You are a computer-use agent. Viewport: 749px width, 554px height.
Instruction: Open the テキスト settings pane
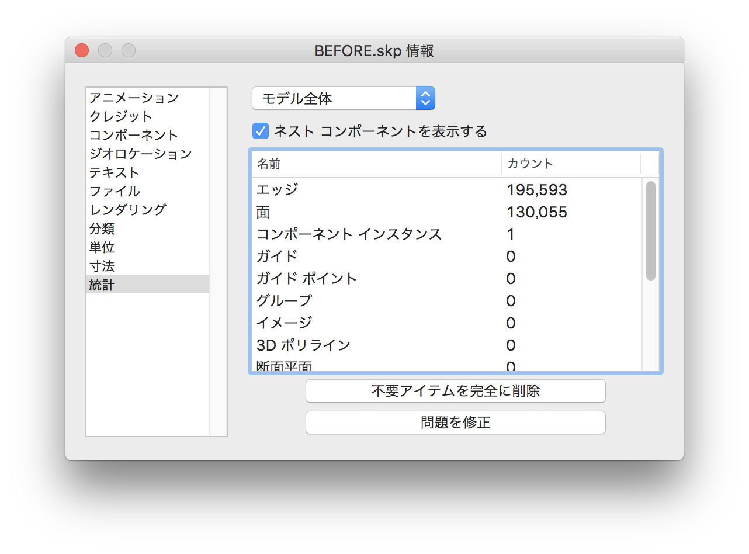pyautogui.click(x=115, y=172)
